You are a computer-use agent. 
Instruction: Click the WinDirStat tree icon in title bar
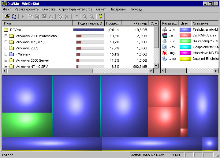[5, 3]
